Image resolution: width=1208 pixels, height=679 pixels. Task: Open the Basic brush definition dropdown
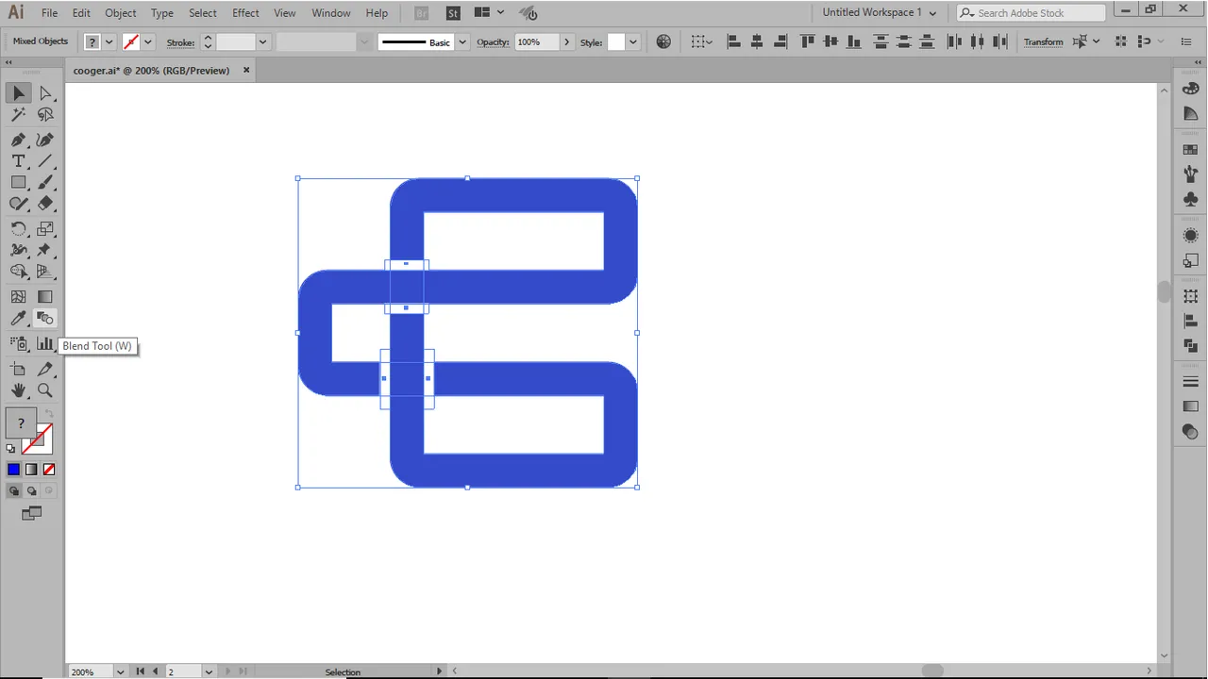(462, 41)
